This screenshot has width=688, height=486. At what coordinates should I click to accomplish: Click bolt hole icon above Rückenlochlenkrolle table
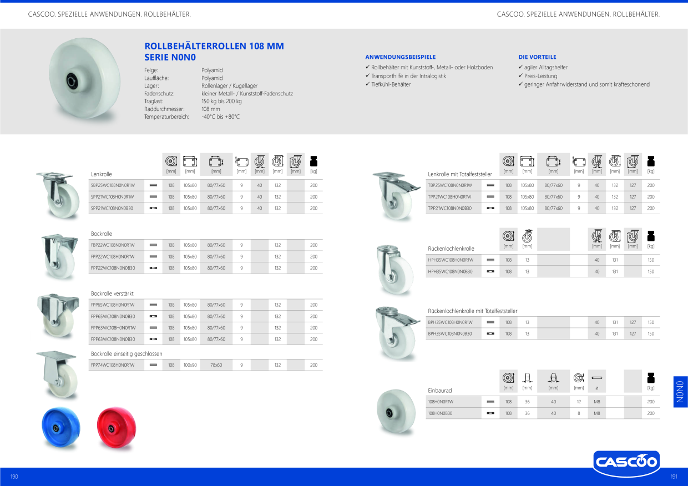pos(527,236)
